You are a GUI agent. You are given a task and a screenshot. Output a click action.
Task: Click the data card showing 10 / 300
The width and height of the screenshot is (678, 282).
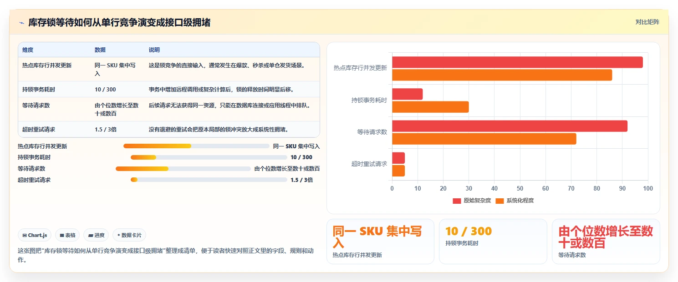point(493,242)
